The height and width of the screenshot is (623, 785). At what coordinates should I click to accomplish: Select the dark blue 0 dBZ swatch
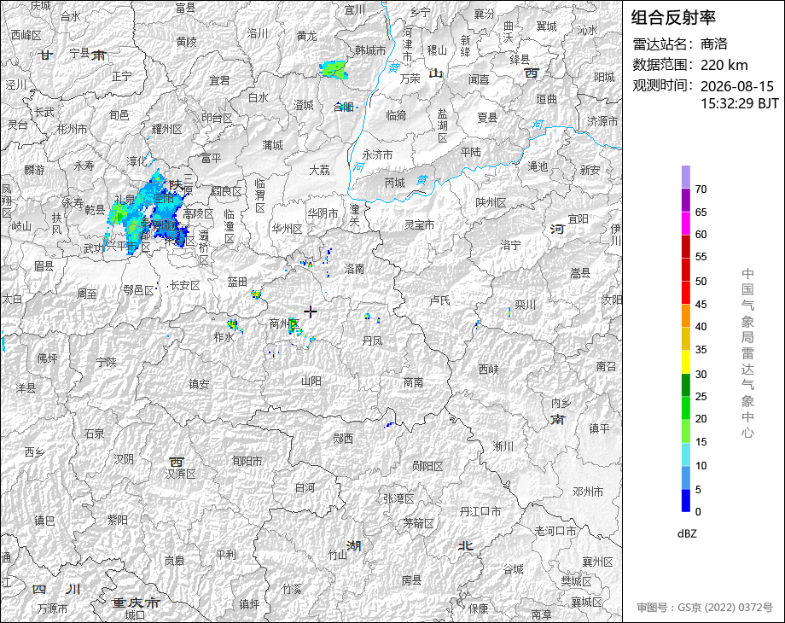pos(686,500)
